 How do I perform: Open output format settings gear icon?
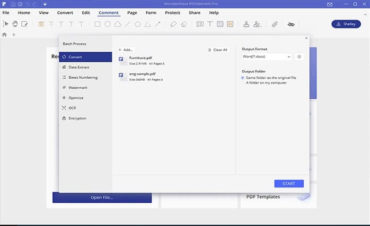[299, 56]
